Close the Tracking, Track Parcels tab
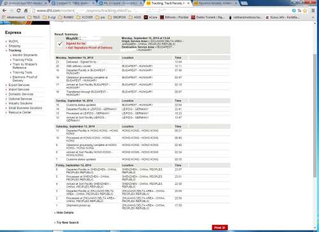The image size is (319, 232). click(188, 3)
